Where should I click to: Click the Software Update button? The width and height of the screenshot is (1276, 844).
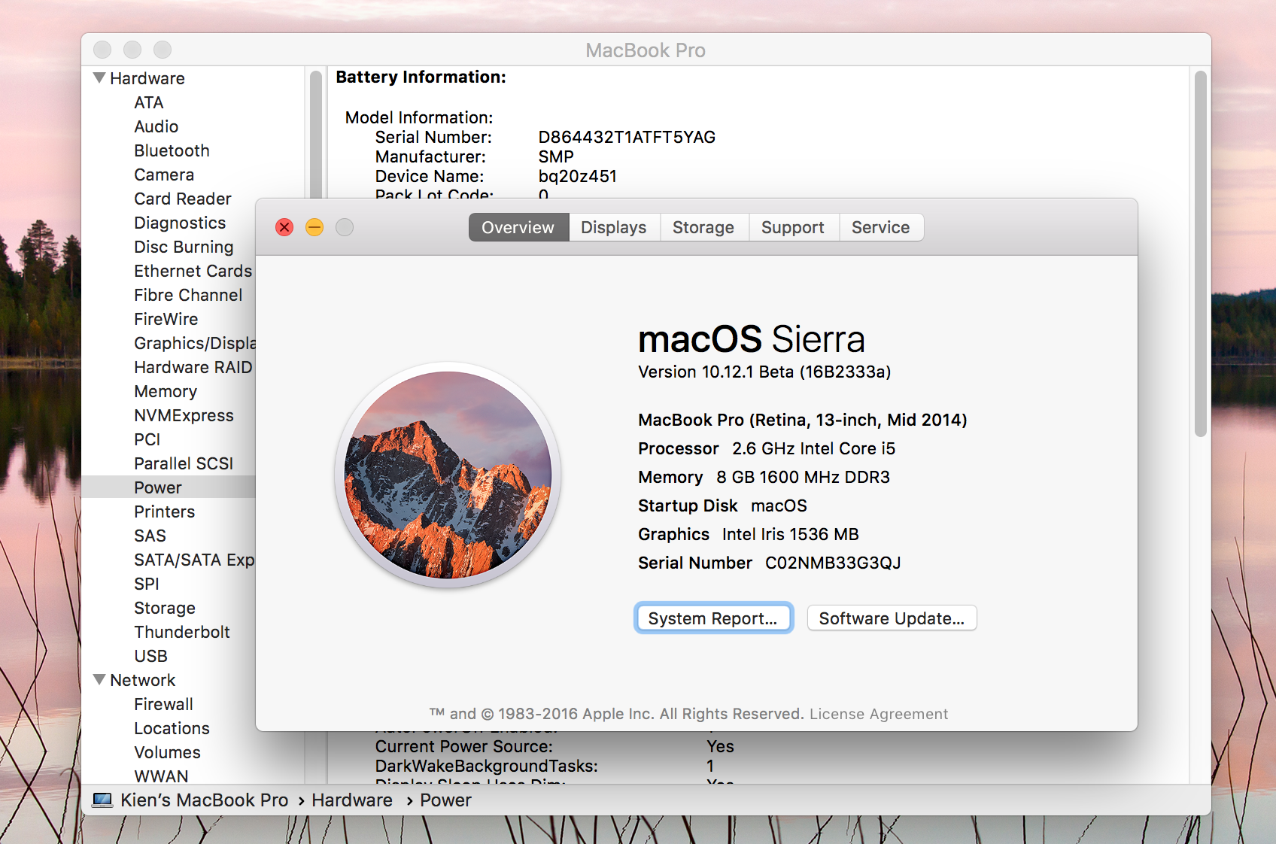tap(892, 618)
